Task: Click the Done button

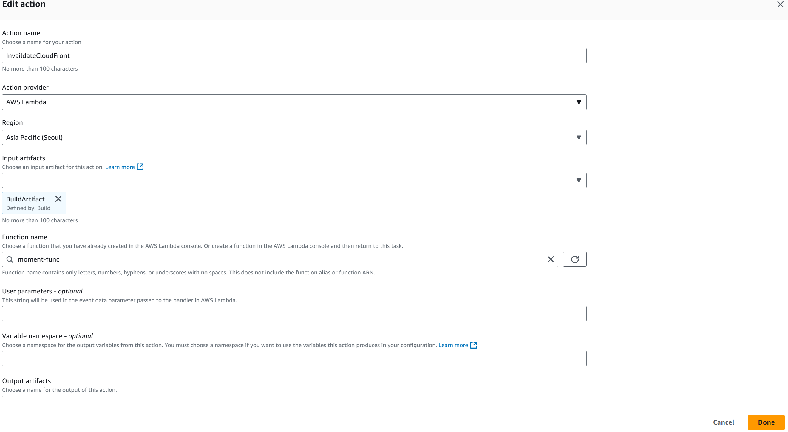Action: [766, 422]
